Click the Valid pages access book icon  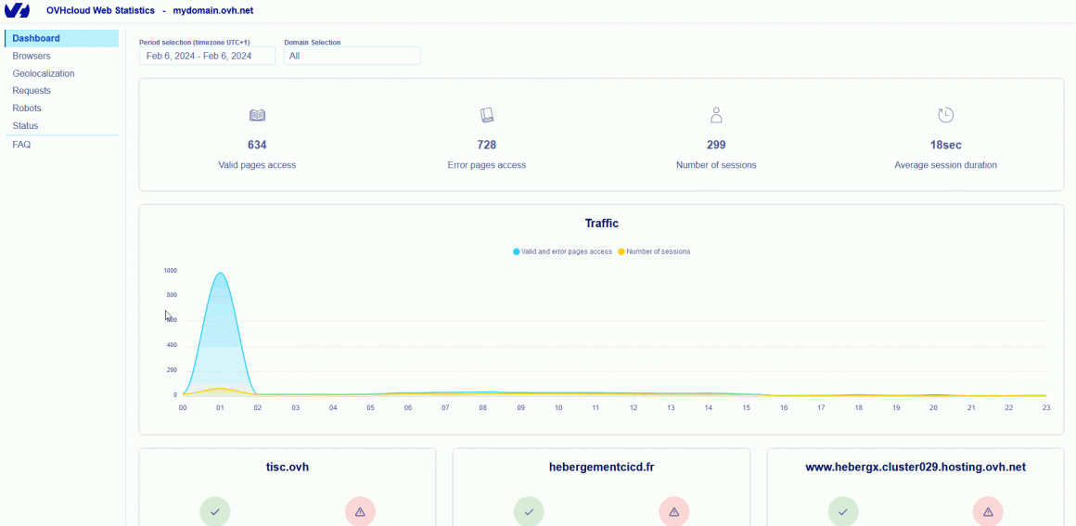point(257,115)
